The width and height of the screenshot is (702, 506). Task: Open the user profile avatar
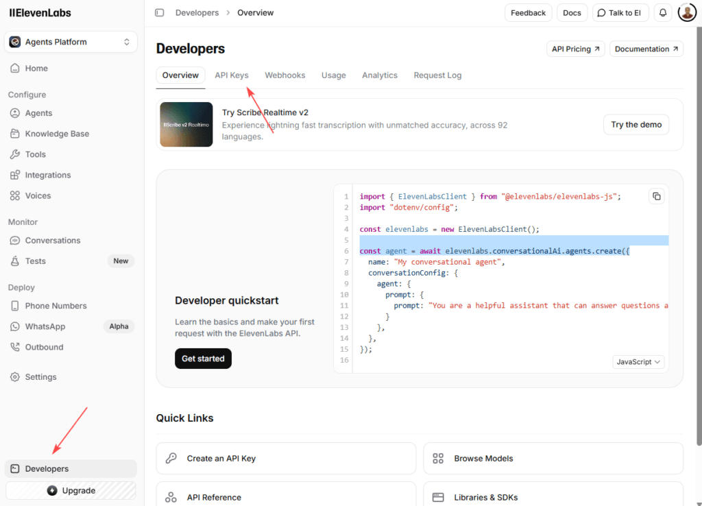point(687,12)
